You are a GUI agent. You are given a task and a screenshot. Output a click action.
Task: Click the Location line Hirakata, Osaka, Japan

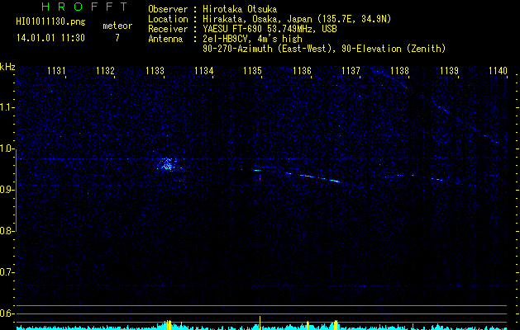pos(270,19)
